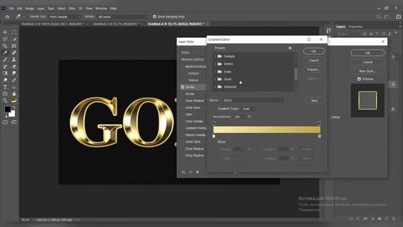
Task: Click OK in the Gradient Editor
Action: point(314,51)
